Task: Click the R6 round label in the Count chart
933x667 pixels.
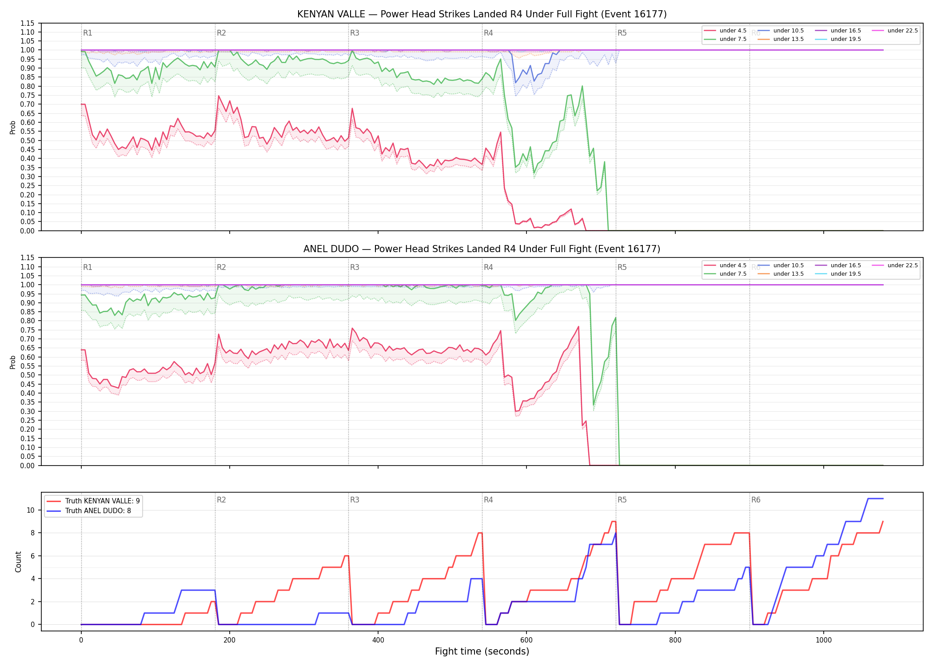Action: point(756,500)
